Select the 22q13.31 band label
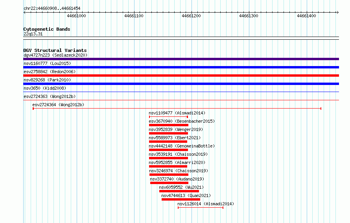This screenshot has height=223, width=350. [x=33, y=34]
